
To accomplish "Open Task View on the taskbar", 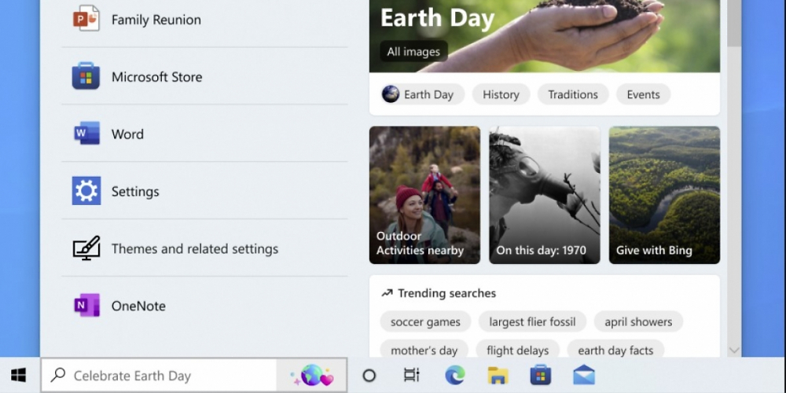I will (411, 375).
